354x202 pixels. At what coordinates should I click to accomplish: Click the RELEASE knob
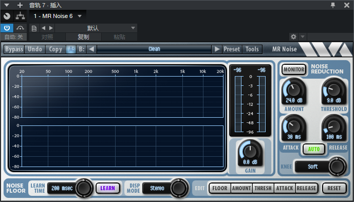tap(334, 126)
